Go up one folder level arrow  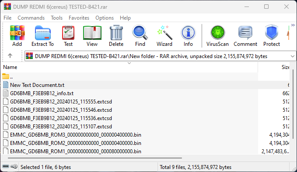point(10,56)
